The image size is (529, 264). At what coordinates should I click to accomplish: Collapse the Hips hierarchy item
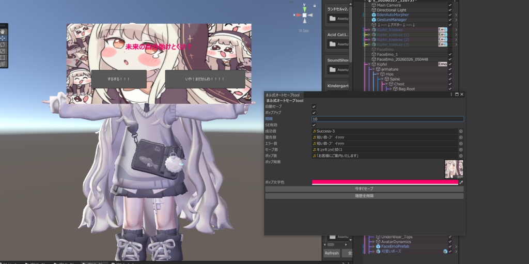(x=378, y=74)
